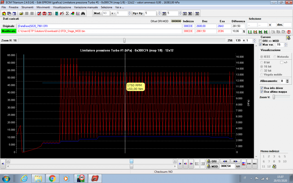The image size is (293, 183).
Task: Select the 8 bit radio option
Action: click(262, 62)
